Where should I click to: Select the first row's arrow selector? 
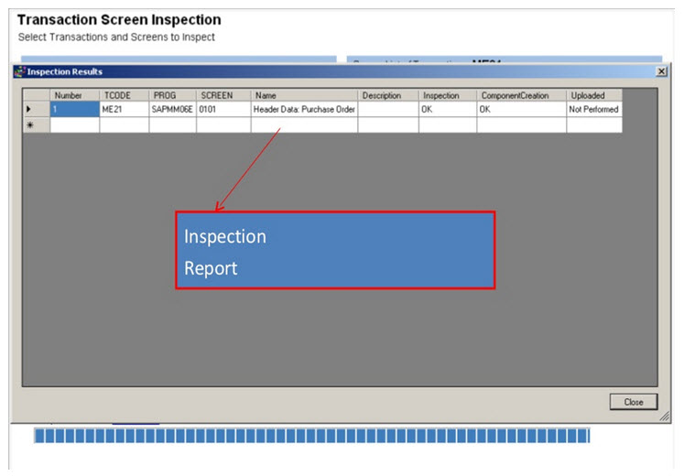tap(30, 109)
